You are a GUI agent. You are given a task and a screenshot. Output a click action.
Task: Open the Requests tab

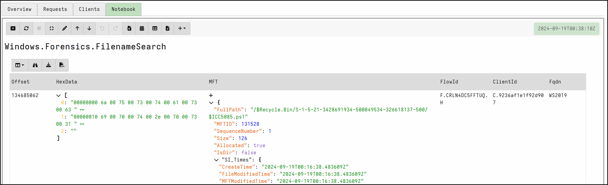(x=55, y=9)
